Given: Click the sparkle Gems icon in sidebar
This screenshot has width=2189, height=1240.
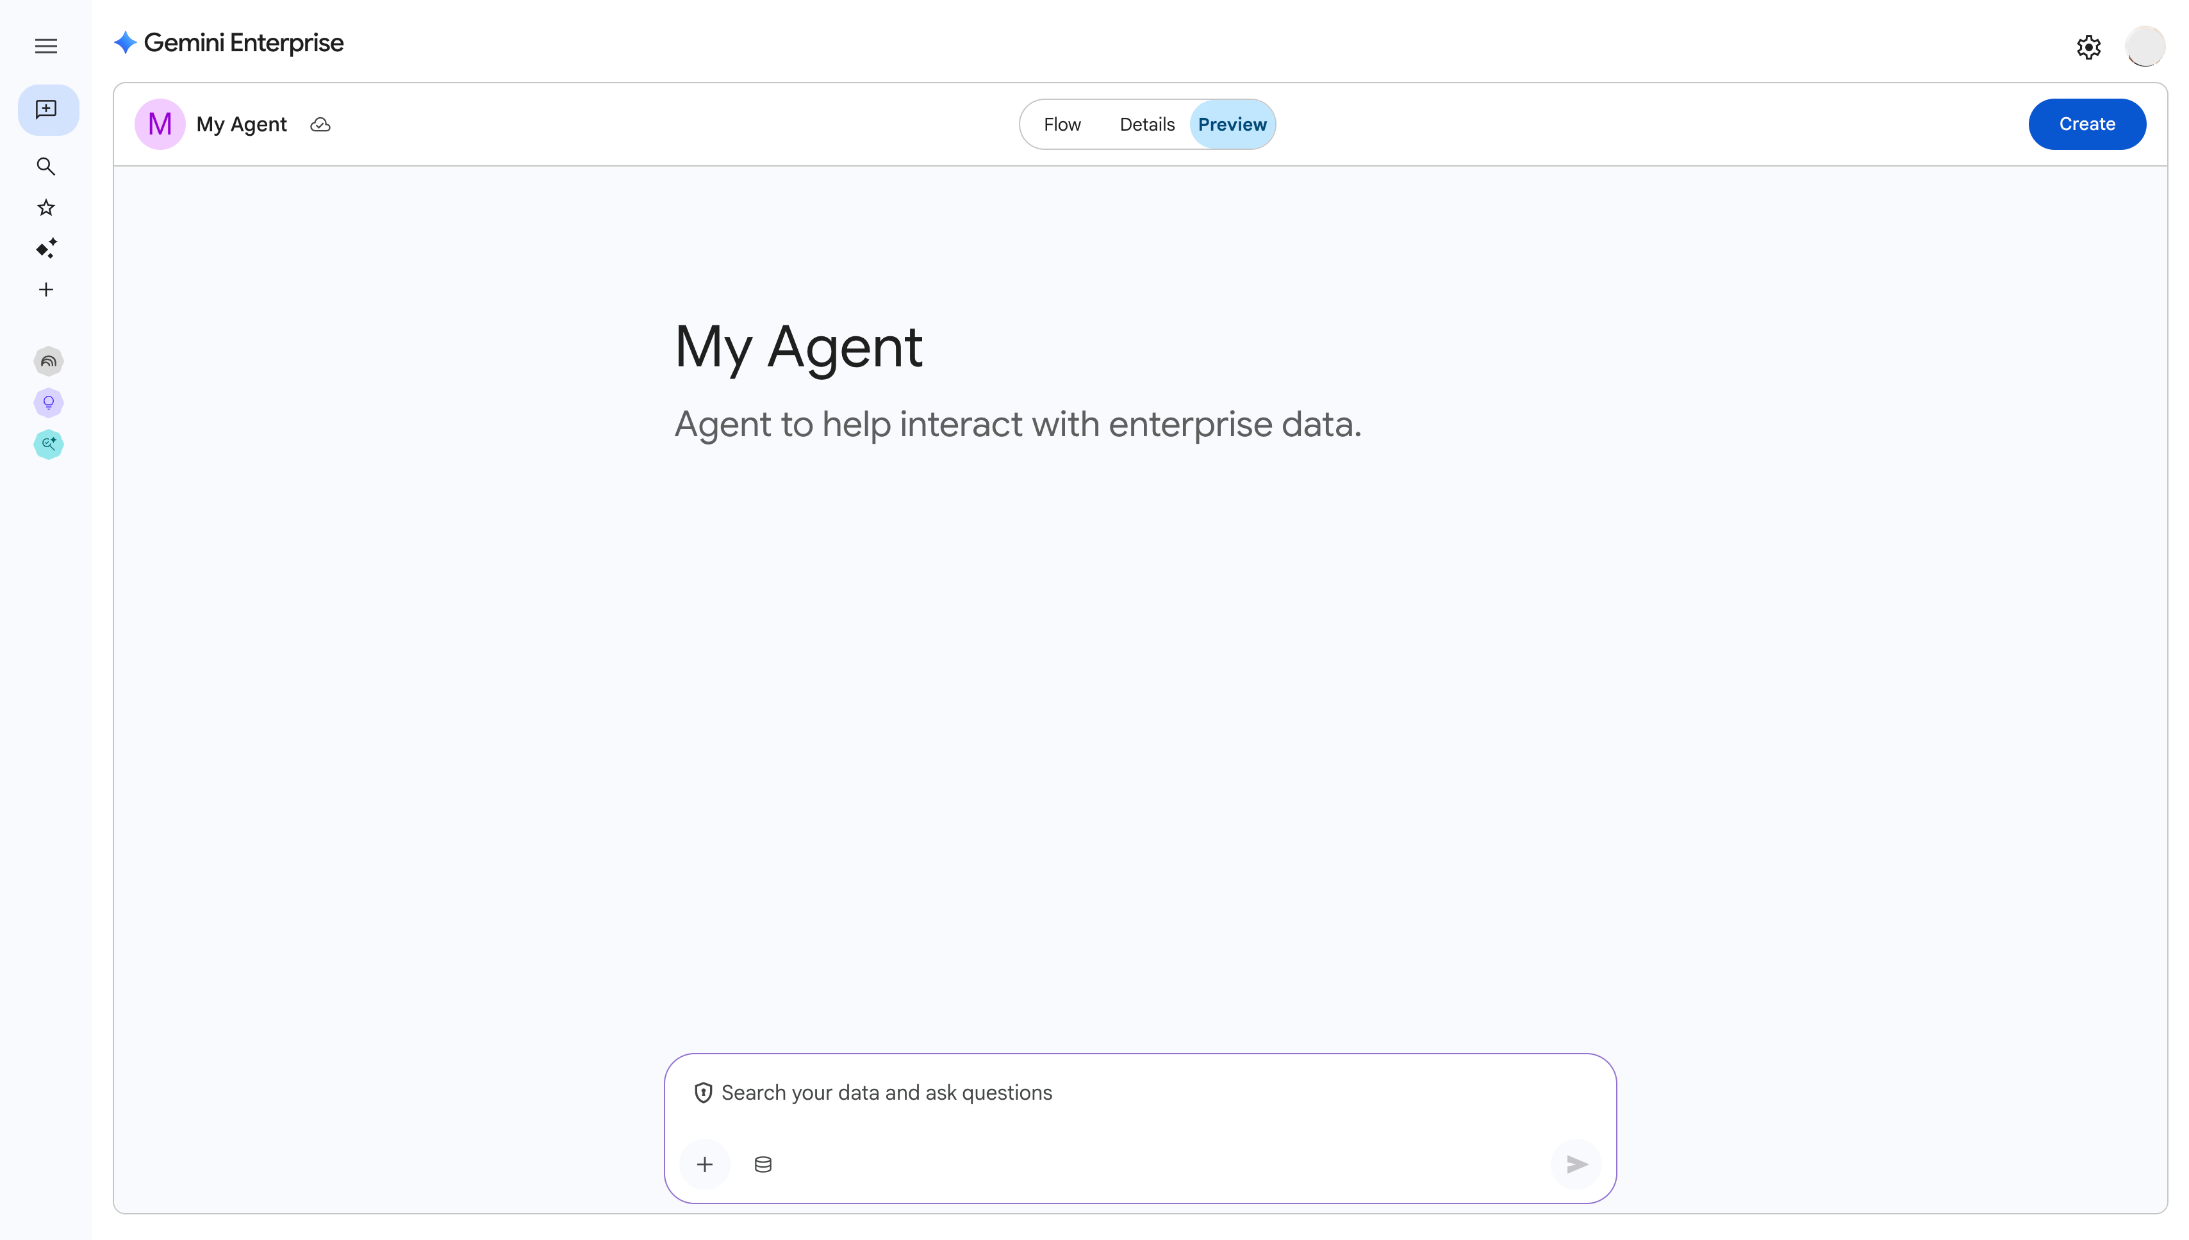Looking at the screenshot, I should coord(46,248).
